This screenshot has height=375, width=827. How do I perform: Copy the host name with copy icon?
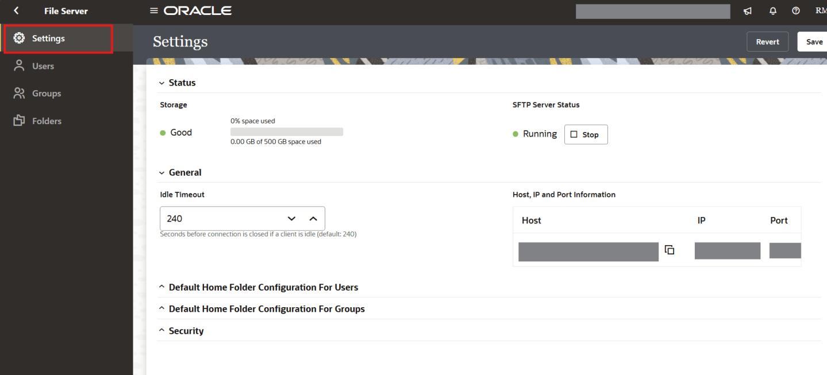point(670,250)
